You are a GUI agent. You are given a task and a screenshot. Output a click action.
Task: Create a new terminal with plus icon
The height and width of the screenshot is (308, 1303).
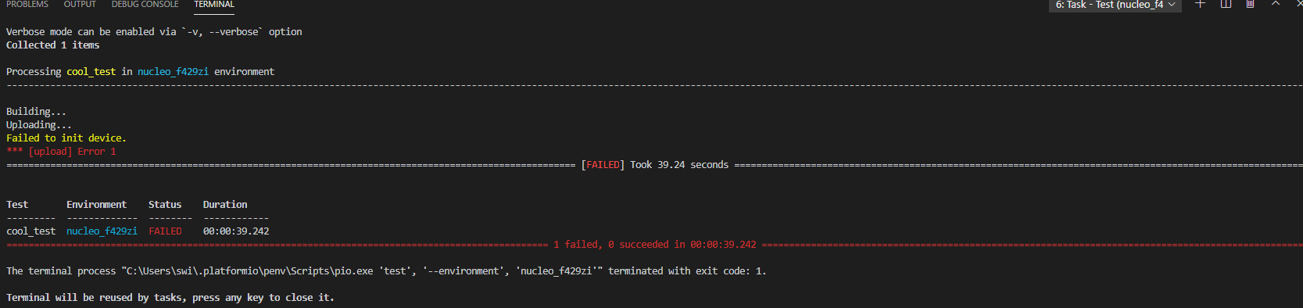(1201, 4)
